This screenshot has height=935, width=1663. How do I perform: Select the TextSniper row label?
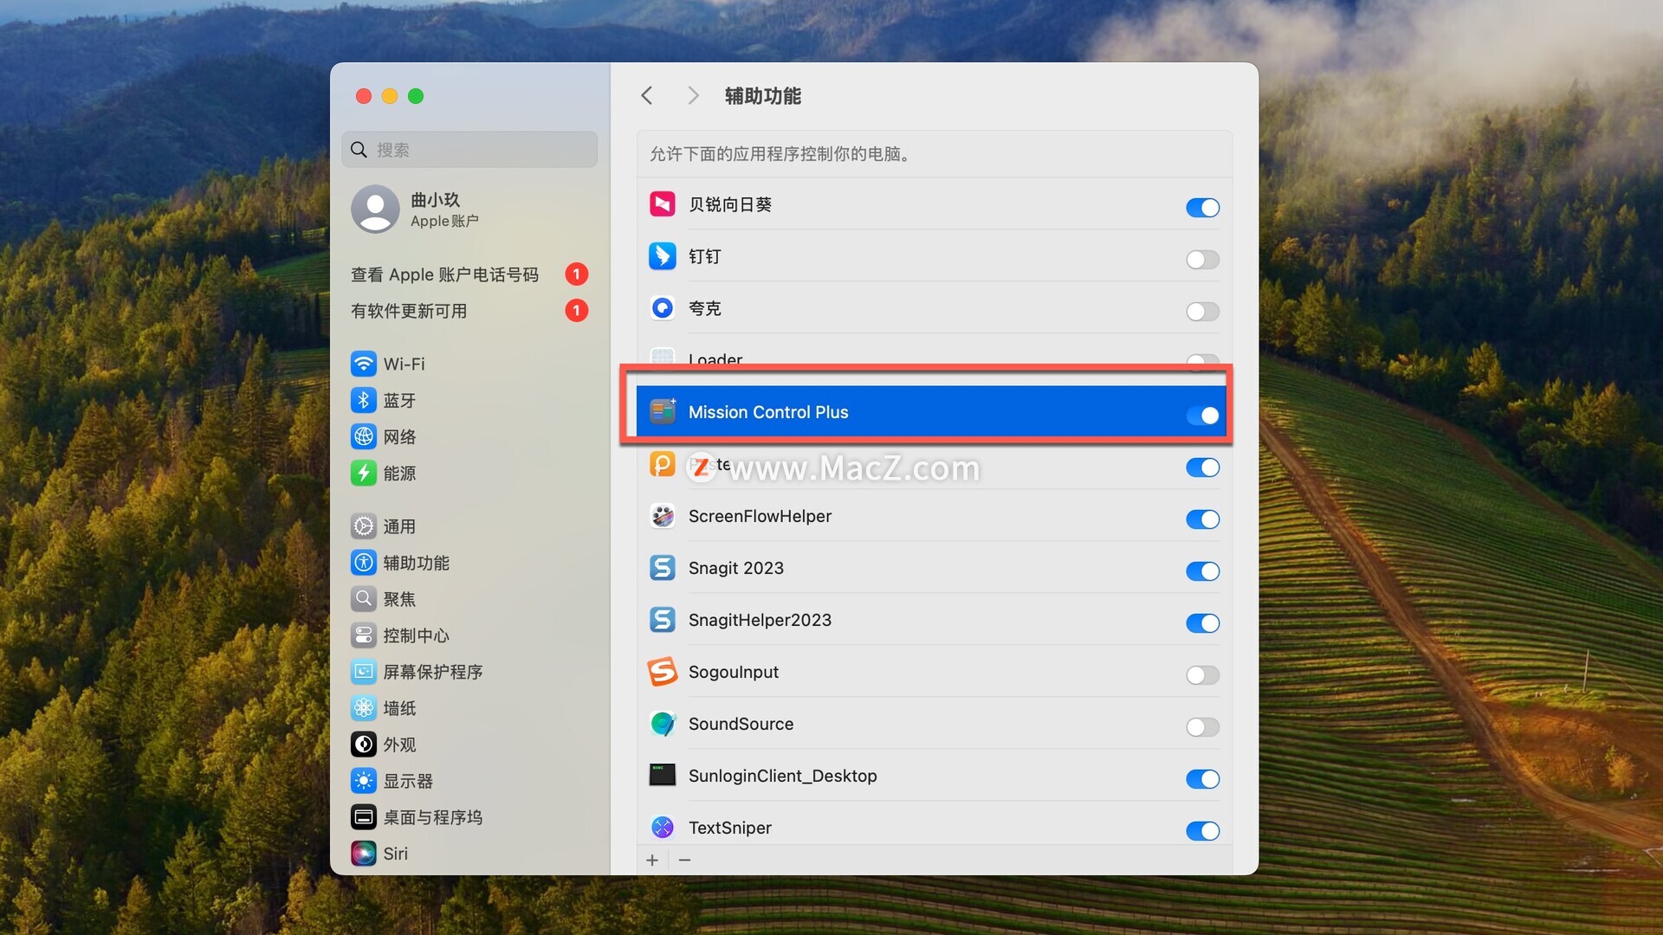tap(729, 828)
